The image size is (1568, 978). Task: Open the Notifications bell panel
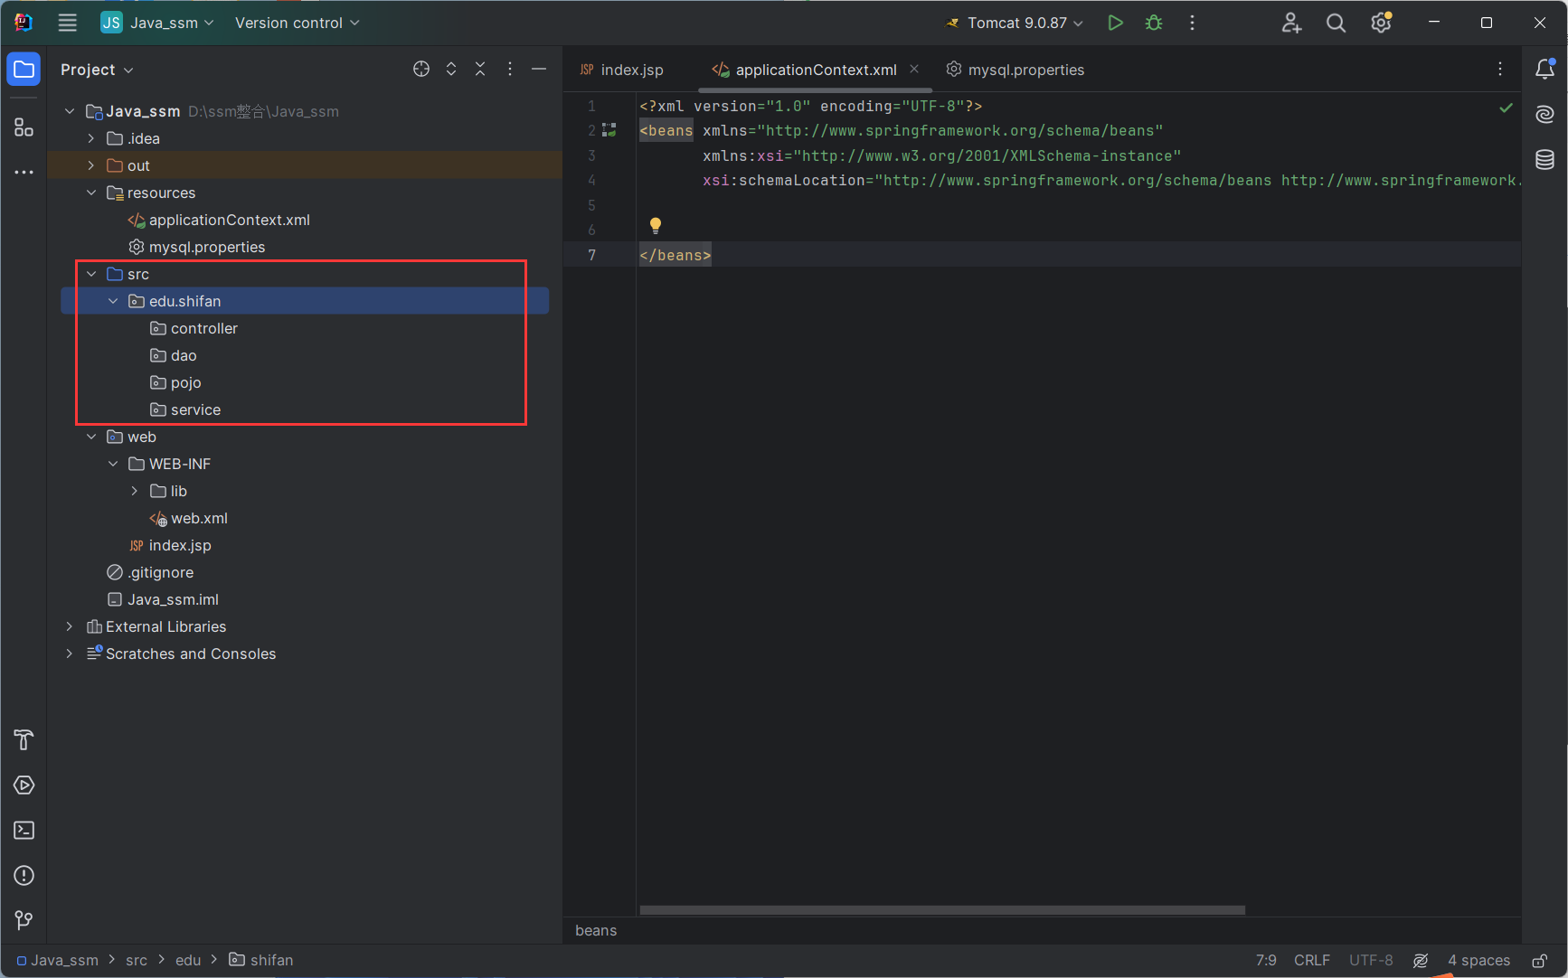tap(1544, 70)
